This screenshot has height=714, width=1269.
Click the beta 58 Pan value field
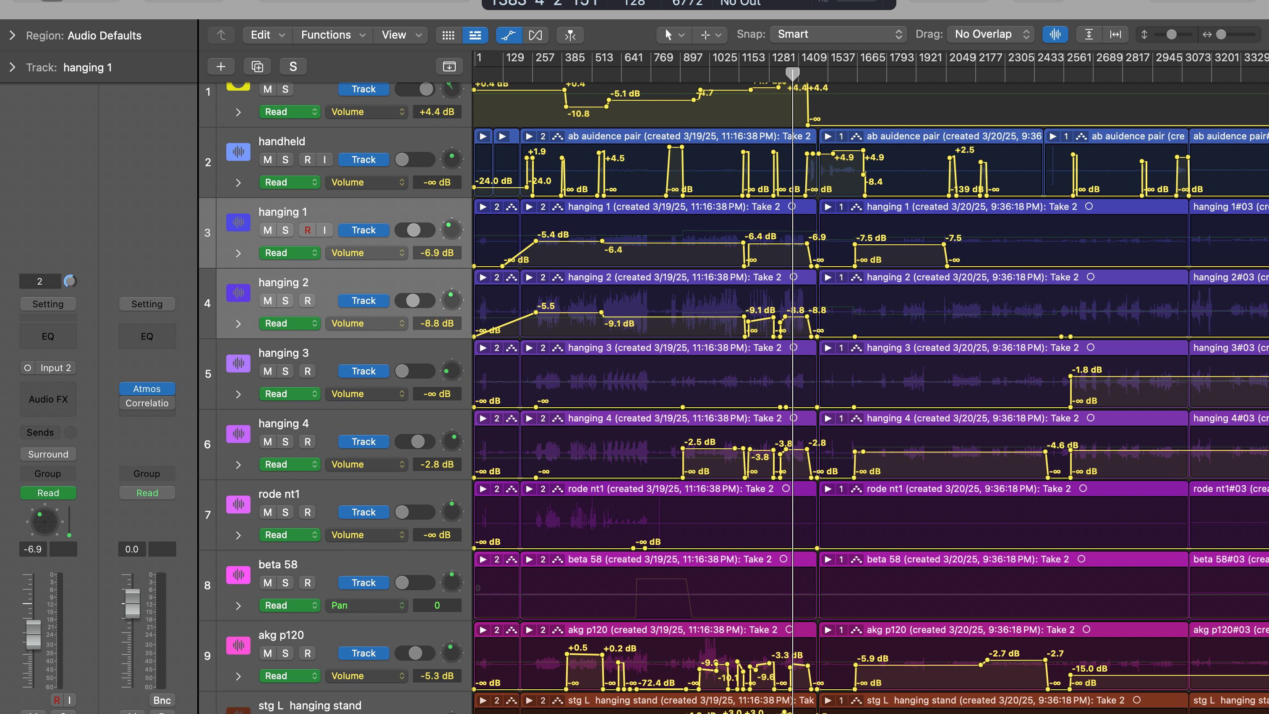[x=436, y=606]
